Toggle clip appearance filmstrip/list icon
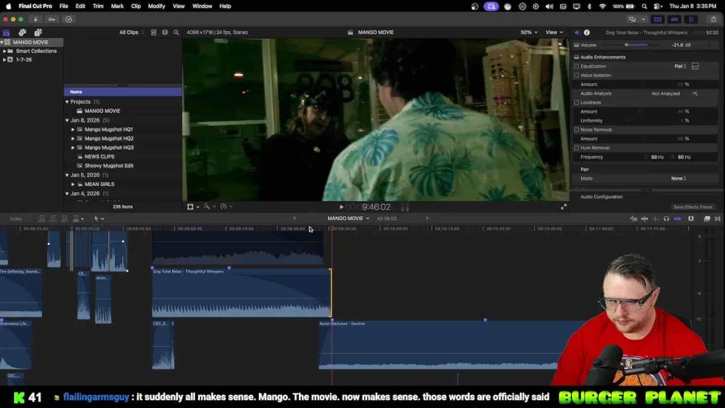This screenshot has width=725, height=408. click(x=153, y=32)
